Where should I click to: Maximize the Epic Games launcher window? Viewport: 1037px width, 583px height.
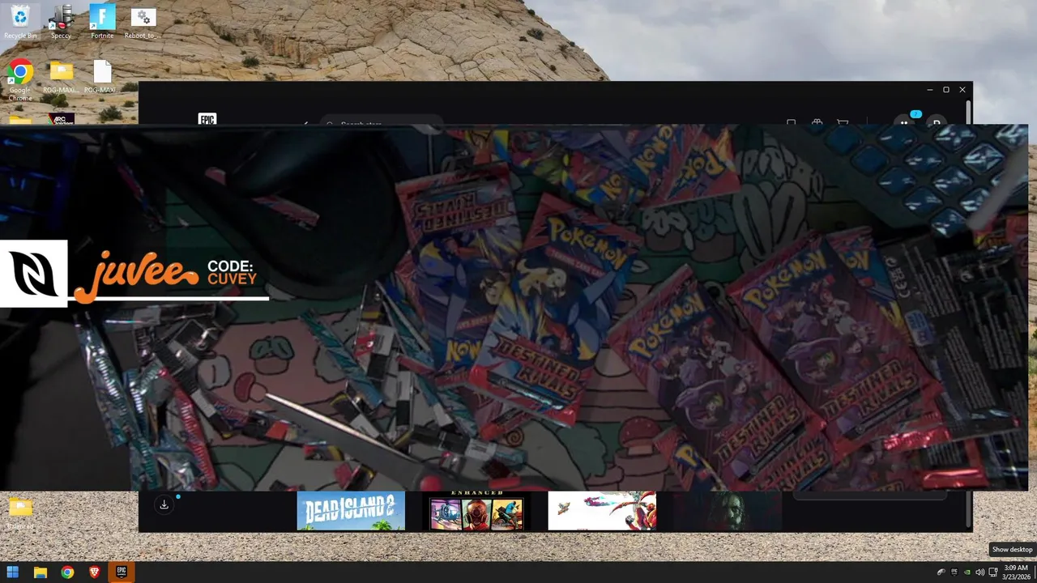point(945,90)
